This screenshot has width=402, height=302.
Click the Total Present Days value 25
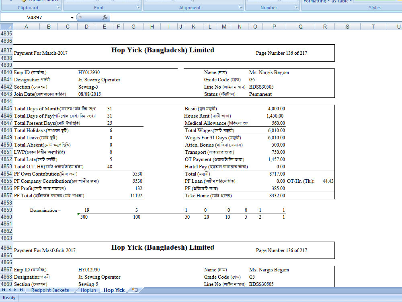pos(110,123)
